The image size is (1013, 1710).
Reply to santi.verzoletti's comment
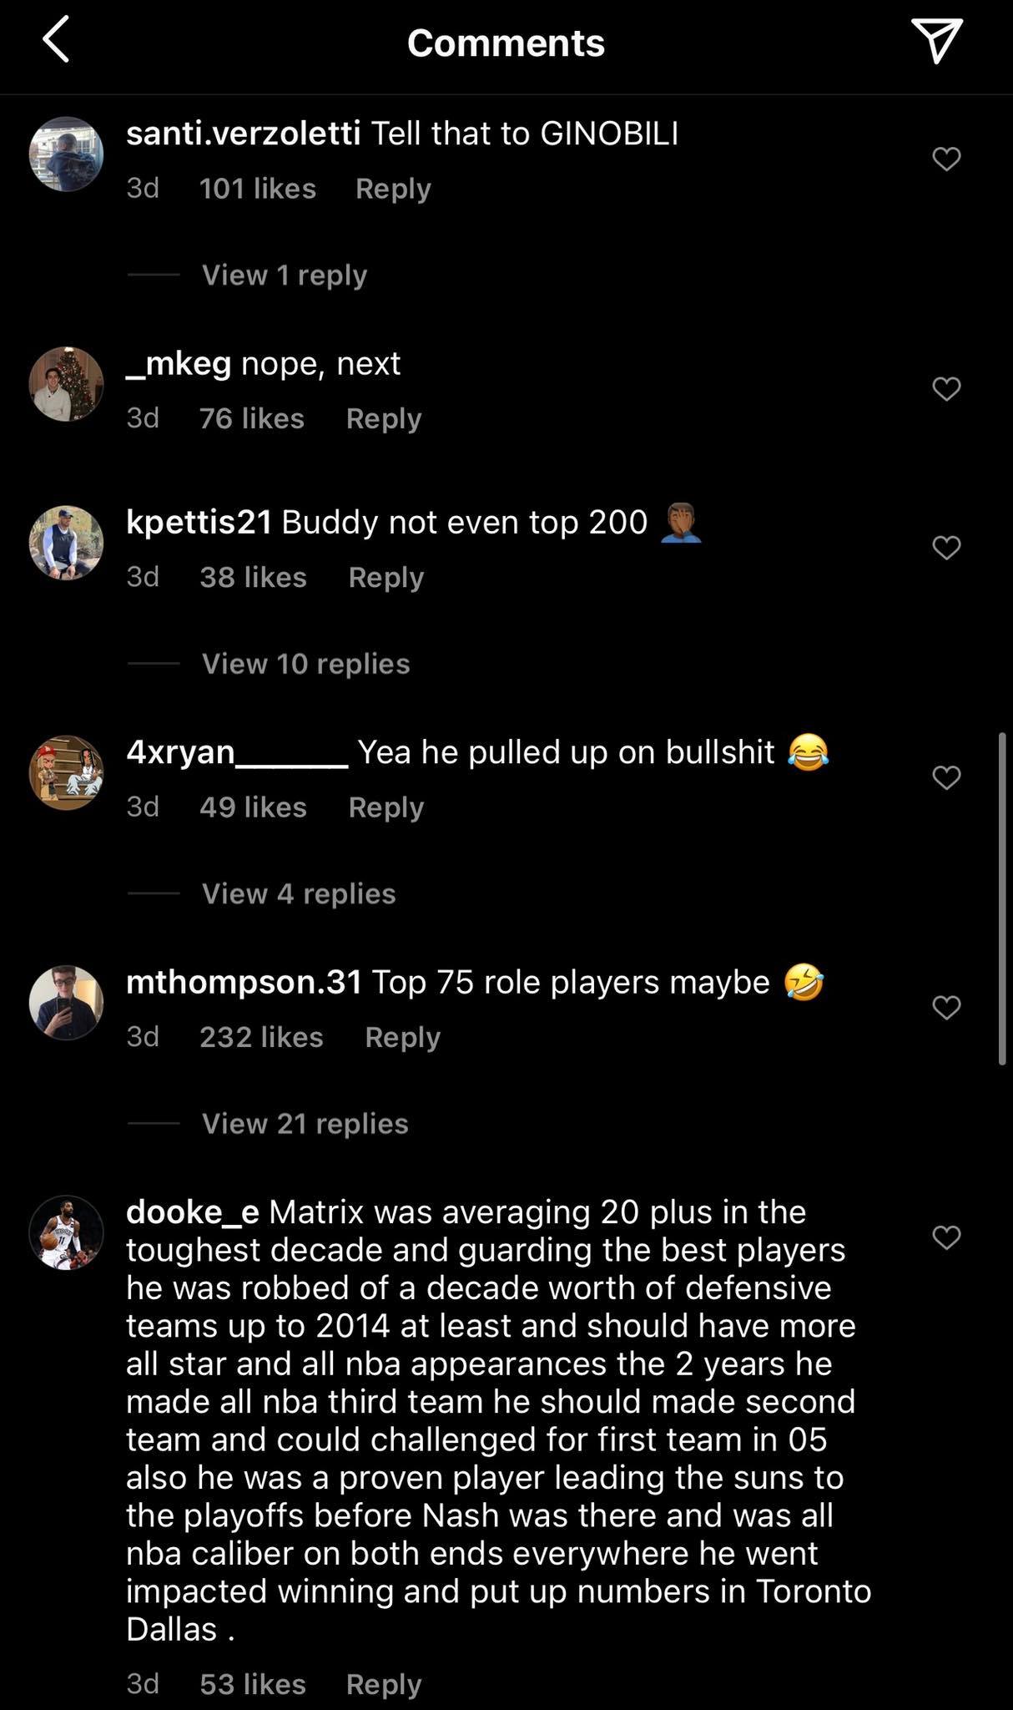click(x=393, y=189)
